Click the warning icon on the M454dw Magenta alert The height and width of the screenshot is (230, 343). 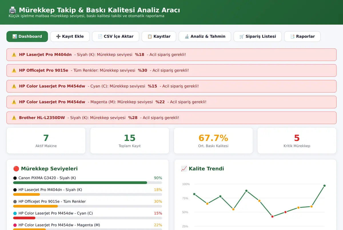click(x=14, y=102)
